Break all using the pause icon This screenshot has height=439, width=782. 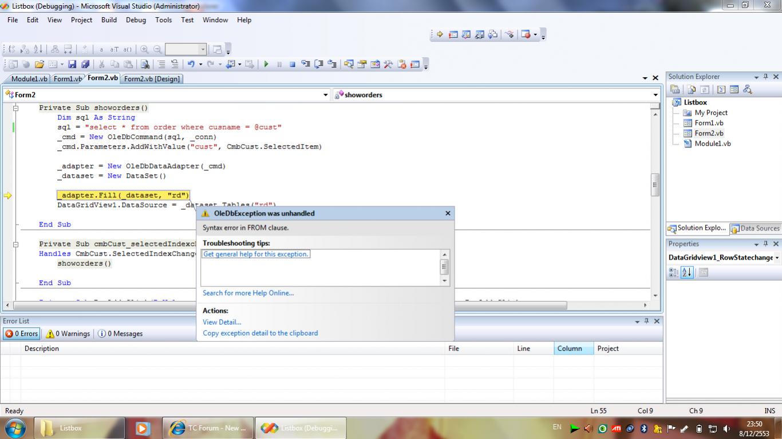point(279,64)
